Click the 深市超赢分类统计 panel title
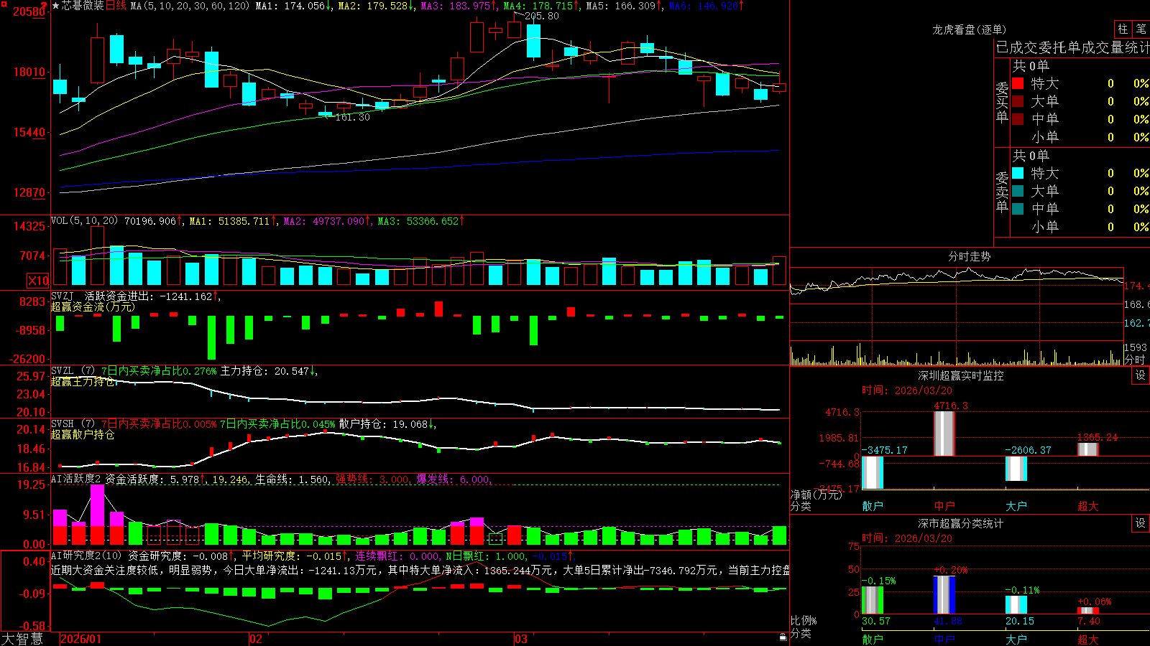This screenshot has width=1150, height=646. pos(960,523)
